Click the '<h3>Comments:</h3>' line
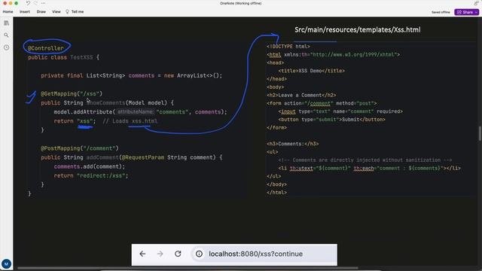 (x=293, y=144)
